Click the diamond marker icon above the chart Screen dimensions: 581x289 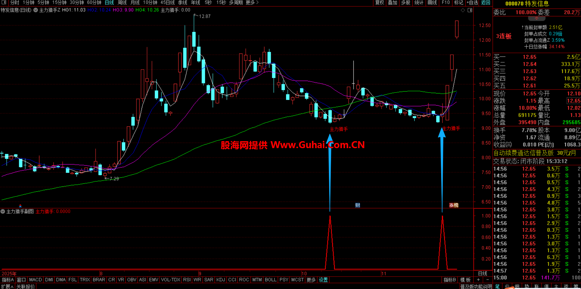[463, 10]
